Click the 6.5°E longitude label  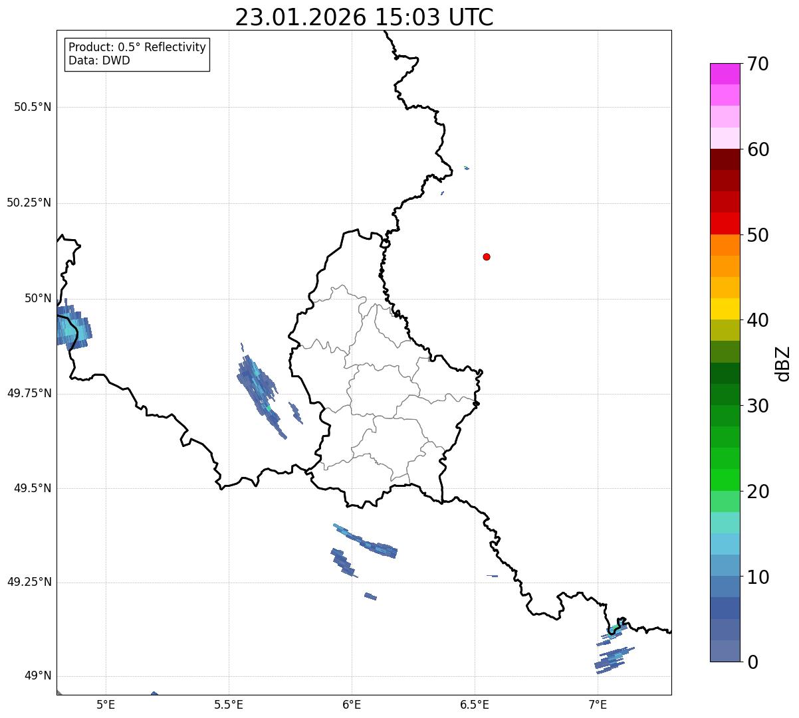pyautogui.click(x=475, y=705)
